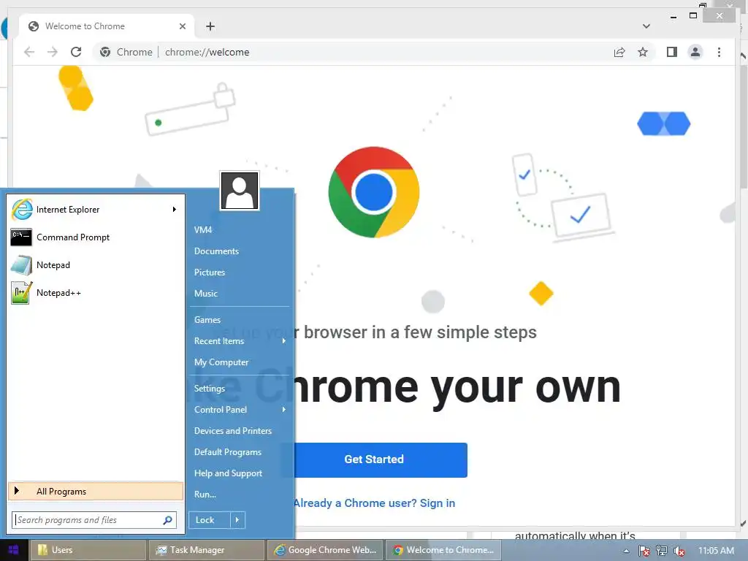Open Pictures from Start menu
Viewport: 748px width, 561px height.
210,272
